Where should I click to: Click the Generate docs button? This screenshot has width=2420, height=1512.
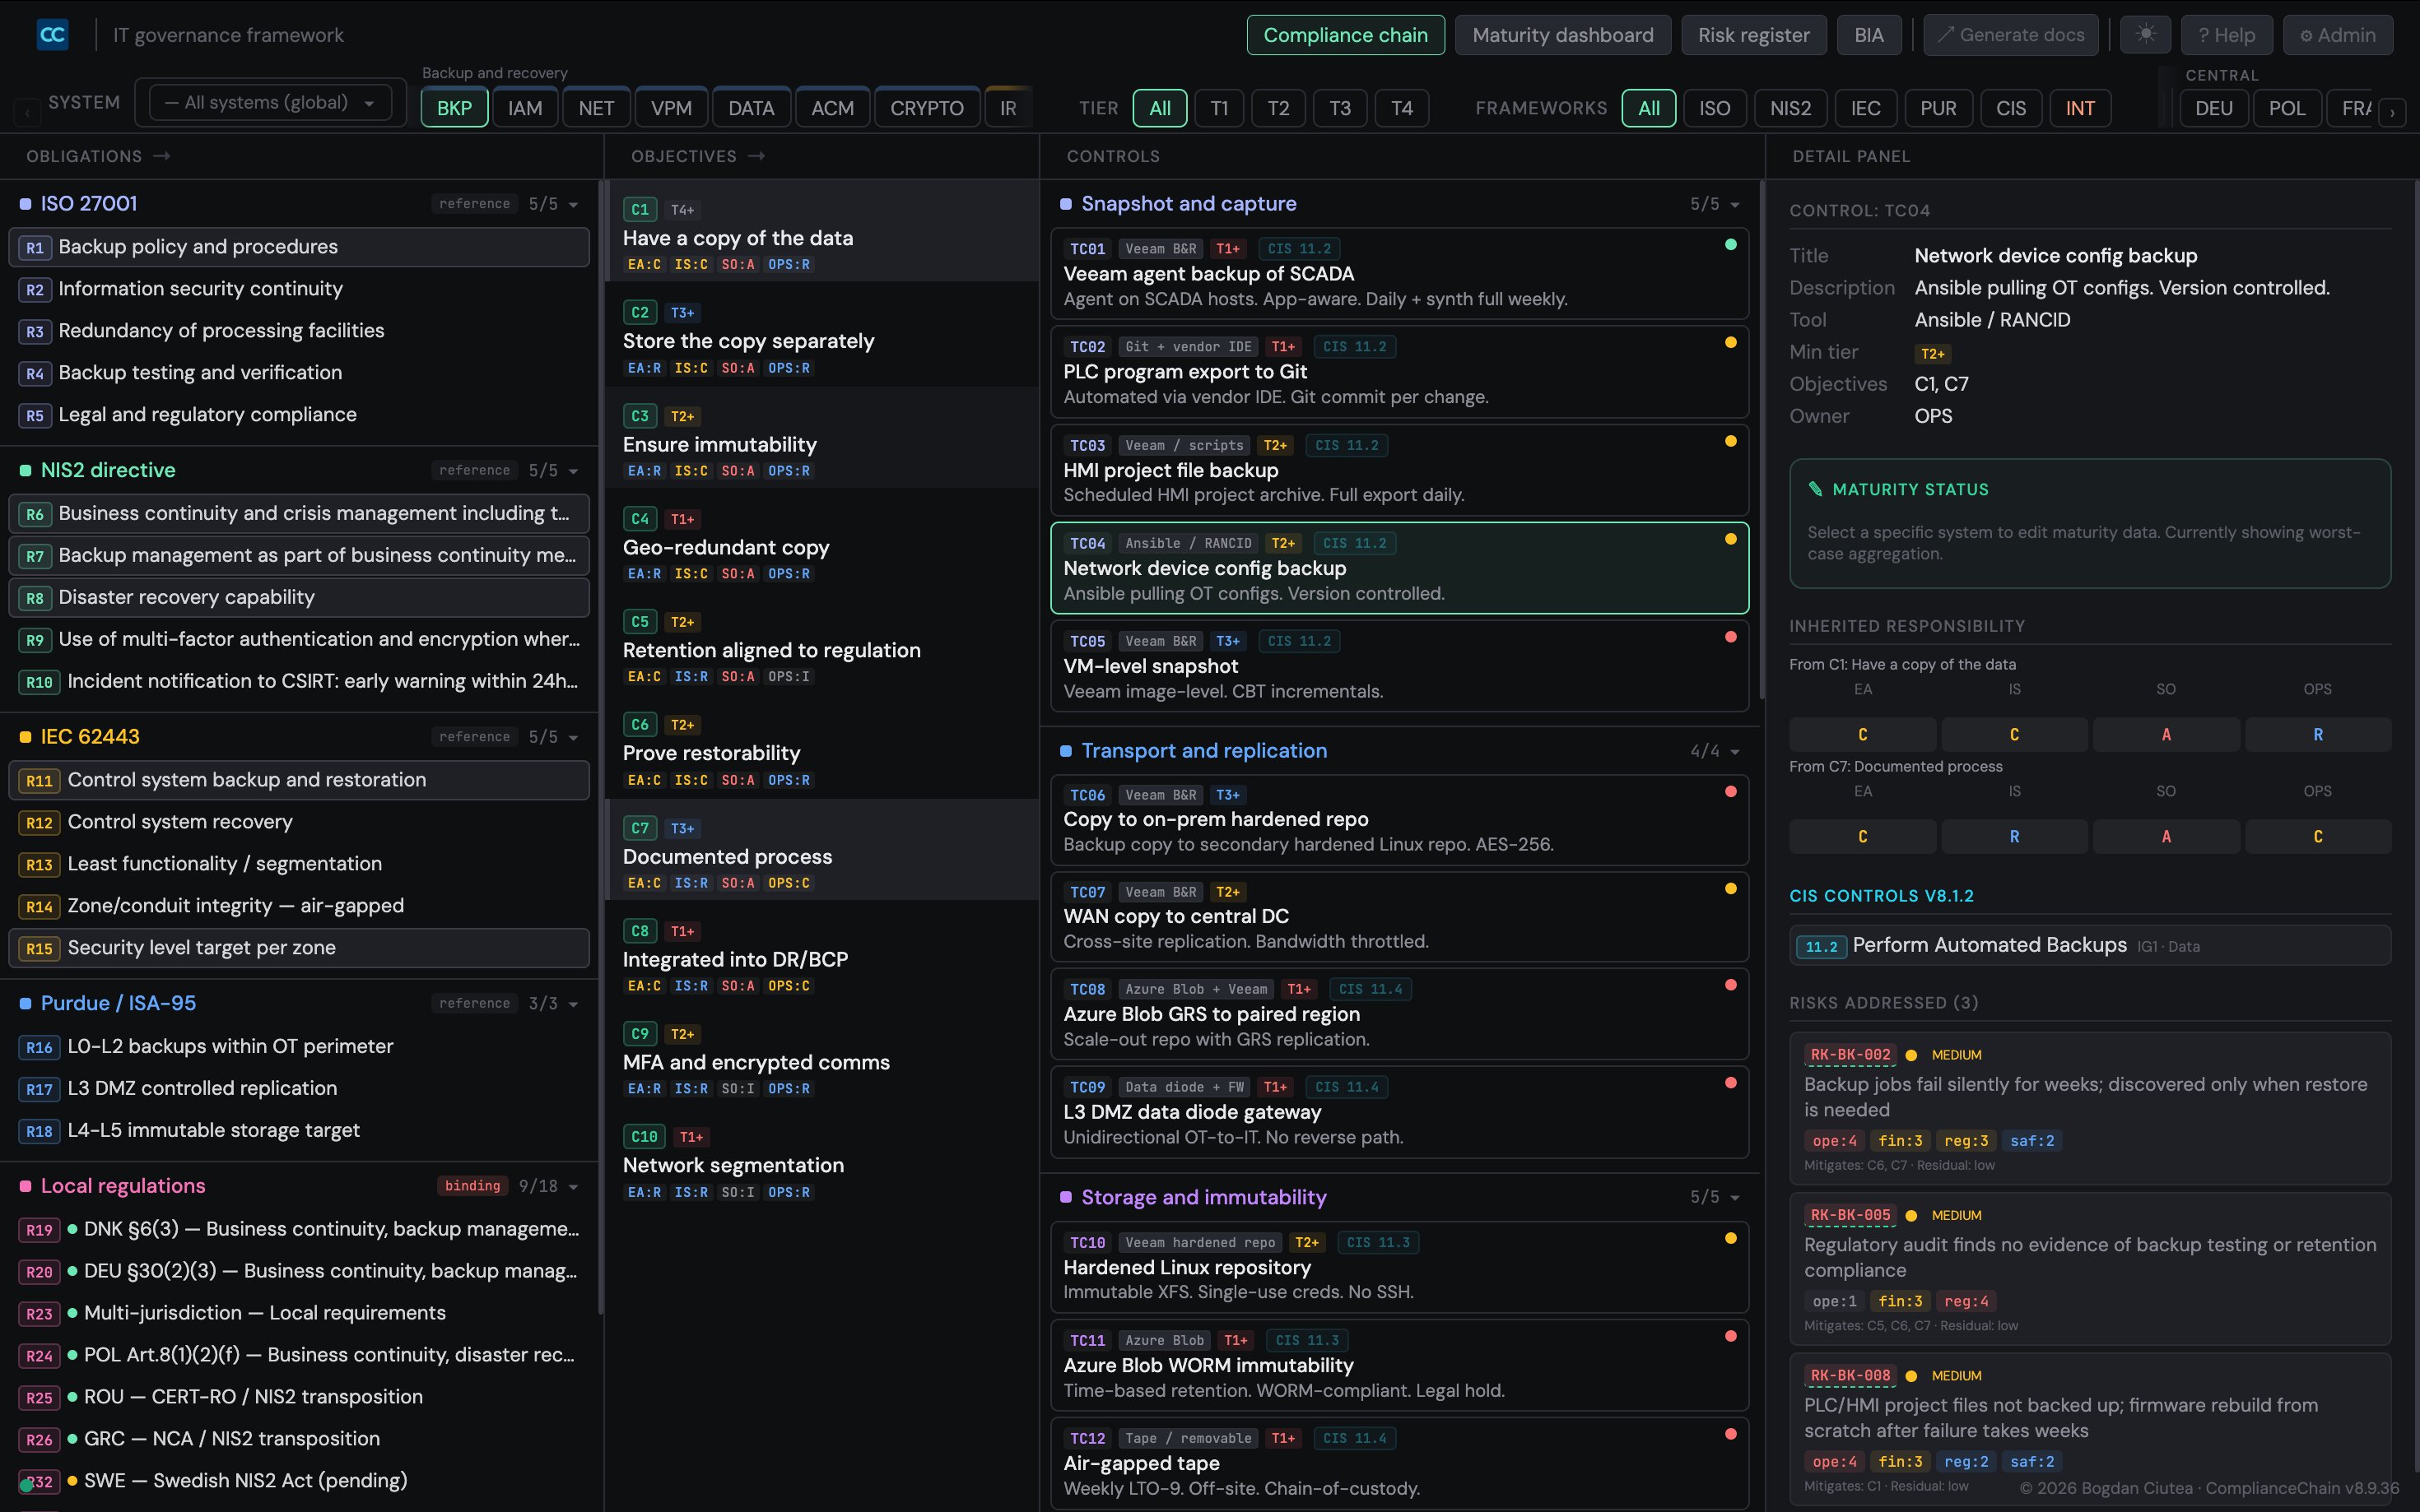coord(2011,34)
